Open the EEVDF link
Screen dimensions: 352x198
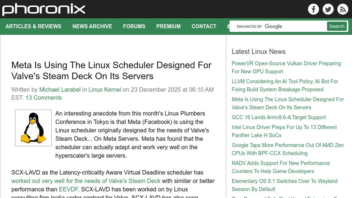(69, 189)
